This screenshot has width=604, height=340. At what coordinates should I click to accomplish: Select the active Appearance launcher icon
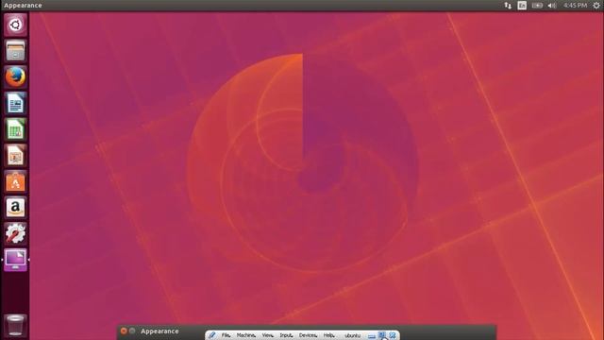tap(15, 260)
